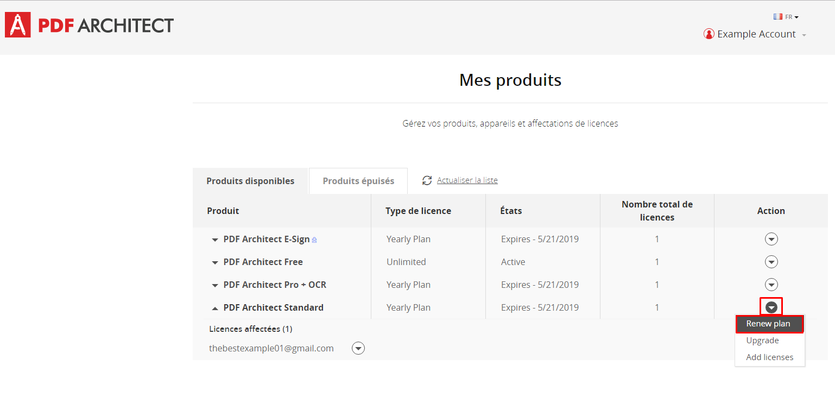Click the Unlimited license type cell
Screen dimensions: 835x403
point(406,262)
